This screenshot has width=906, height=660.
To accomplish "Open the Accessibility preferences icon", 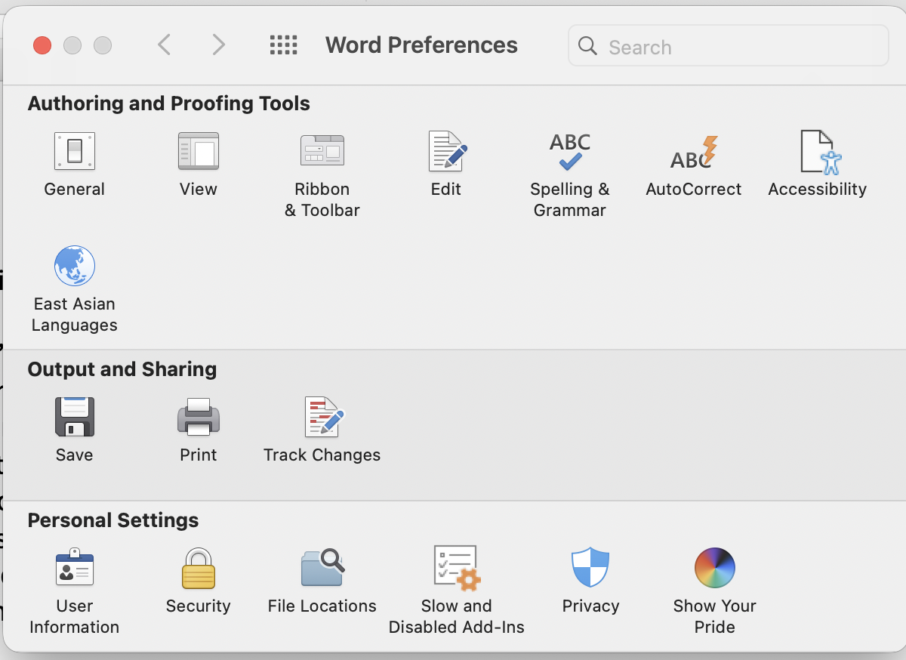I will click(x=820, y=152).
